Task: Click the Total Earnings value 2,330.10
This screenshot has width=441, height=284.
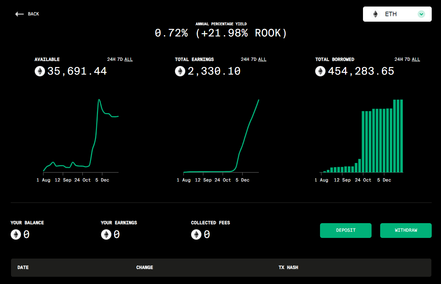Action: [x=214, y=71]
